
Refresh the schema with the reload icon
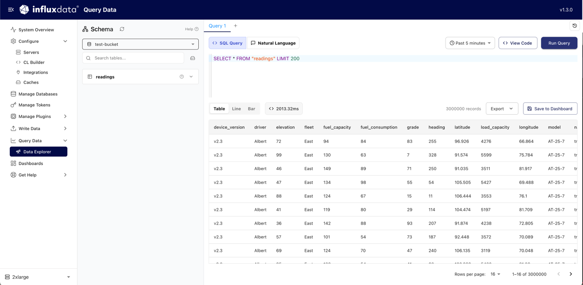(x=122, y=29)
